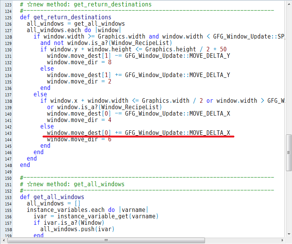292x244 pixels.
Task: Click 'all_windows.each do |window|' line
Action: pyautogui.click(x=74, y=30)
